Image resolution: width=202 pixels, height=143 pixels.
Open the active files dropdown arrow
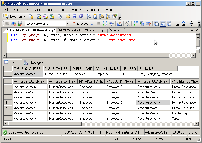tap(192, 30)
